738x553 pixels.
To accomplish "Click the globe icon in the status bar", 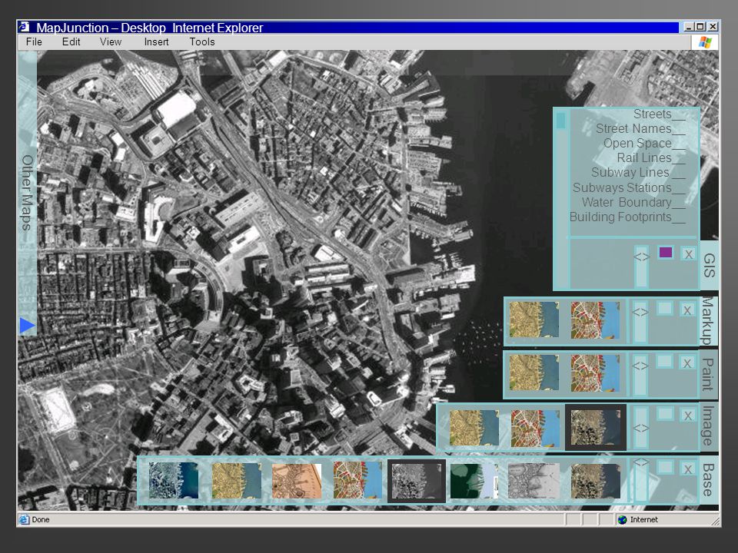I will 622,520.
